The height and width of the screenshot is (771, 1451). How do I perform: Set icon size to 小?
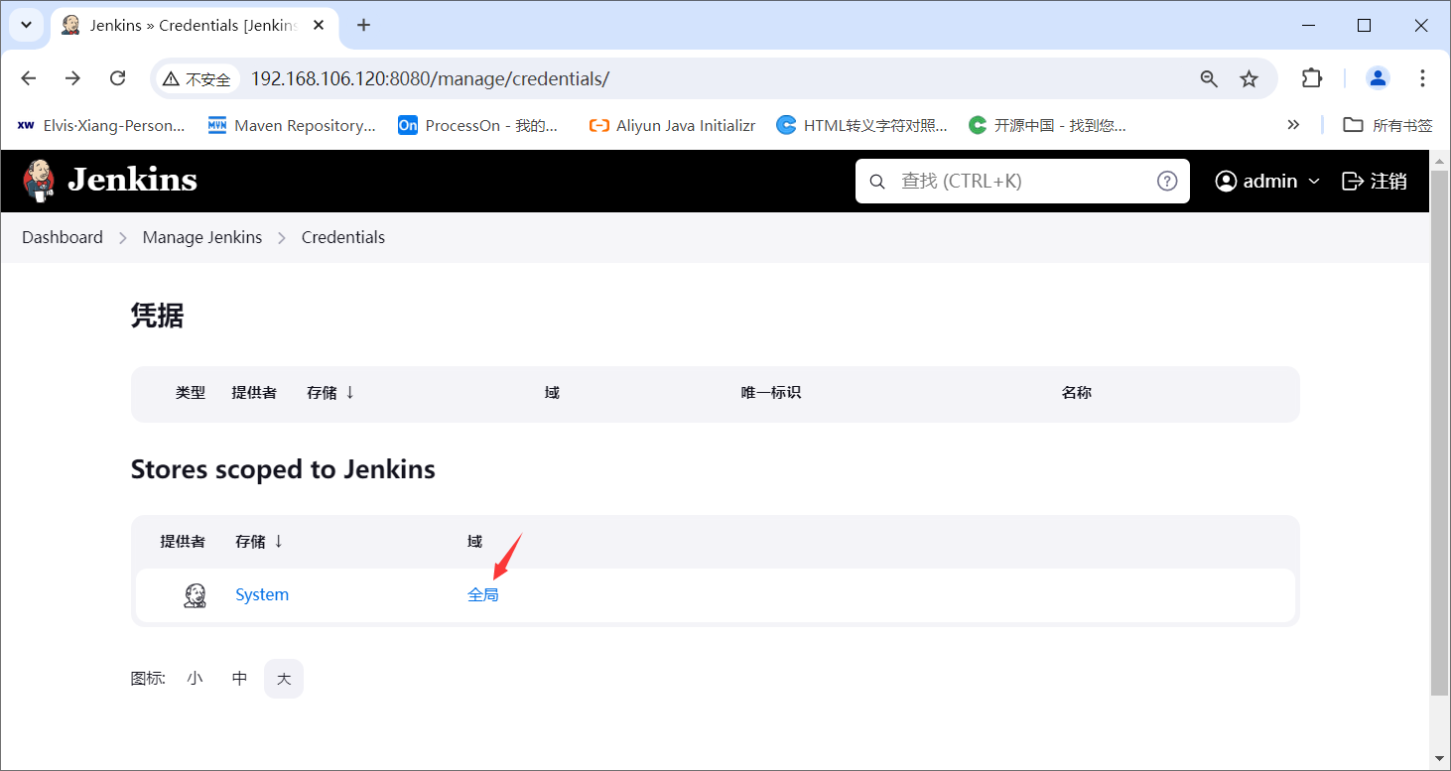[x=195, y=679]
